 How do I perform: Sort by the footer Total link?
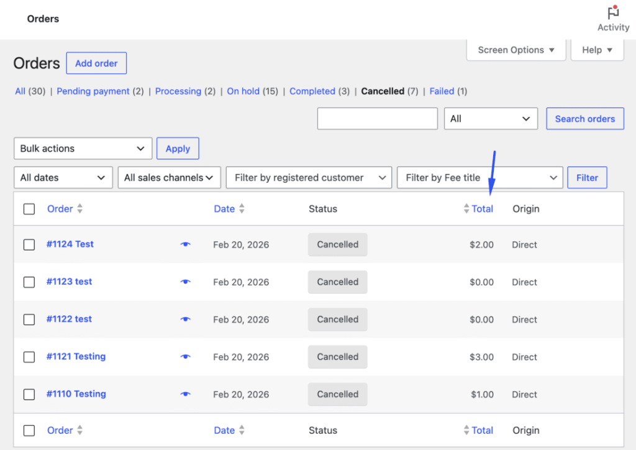pos(482,431)
